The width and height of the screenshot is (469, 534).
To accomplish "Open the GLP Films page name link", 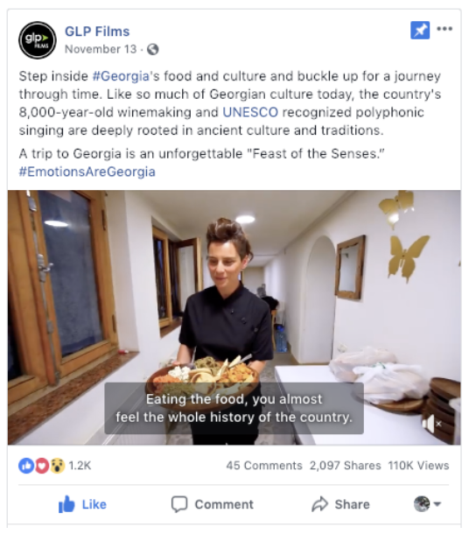I will click(97, 32).
